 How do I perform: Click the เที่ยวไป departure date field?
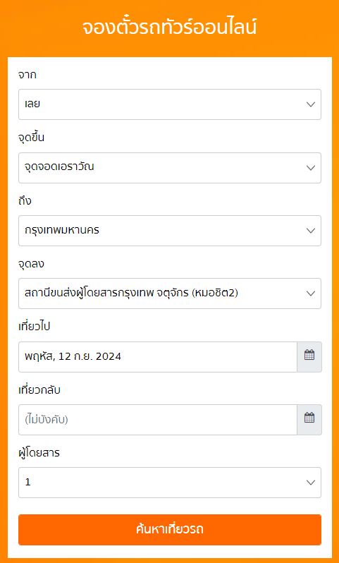click(x=157, y=356)
